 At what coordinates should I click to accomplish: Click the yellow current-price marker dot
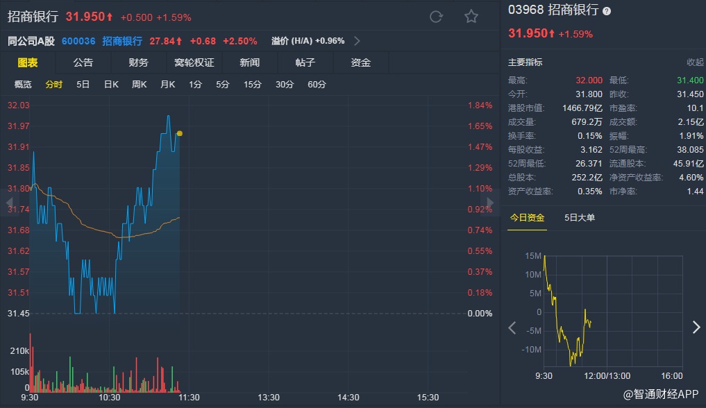click(x=180, y=133)
